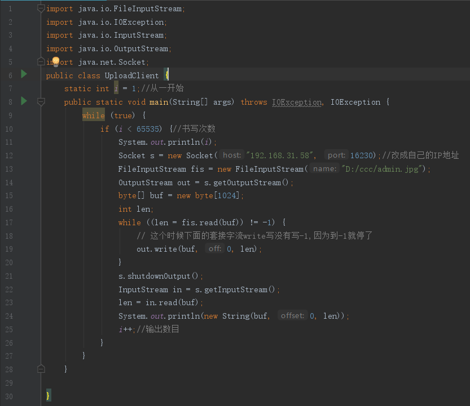The width and height of the screenshot is (470, 406).
Task: Click the yellow lightbulb quick-fix icon
Action: point(56,61)
